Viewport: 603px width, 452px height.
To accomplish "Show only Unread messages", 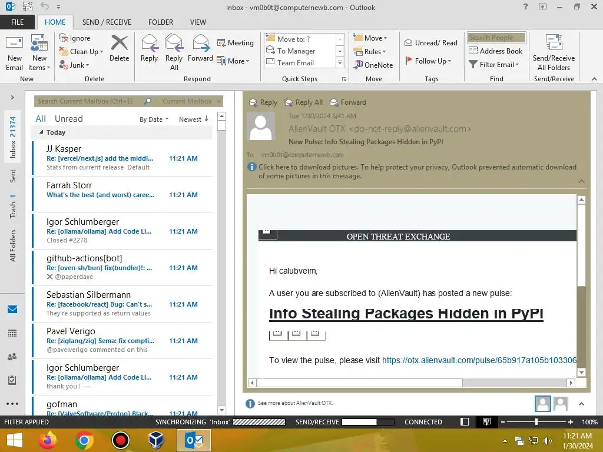I will pyautogui.click(x=68, y=119).
